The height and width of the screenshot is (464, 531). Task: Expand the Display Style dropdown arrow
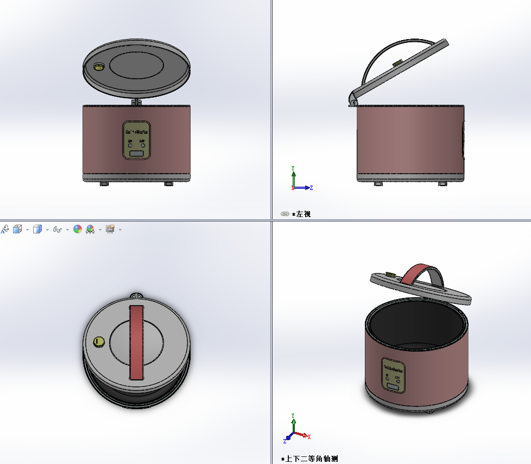tap(47, 230)
